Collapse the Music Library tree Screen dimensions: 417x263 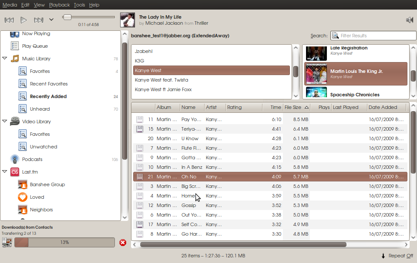tap(4, 58)
